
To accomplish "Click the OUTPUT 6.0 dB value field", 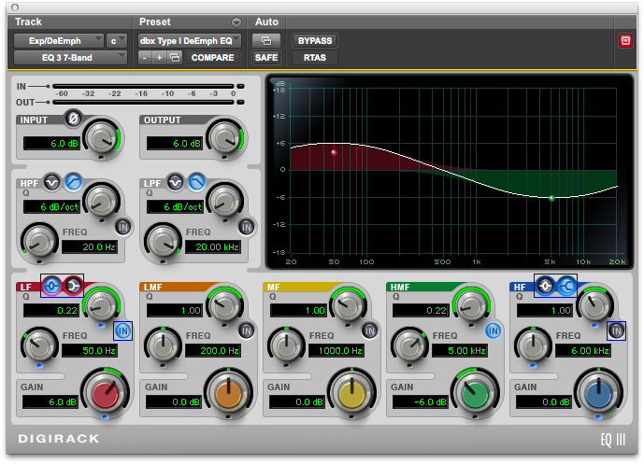I will (x=175, y=143).
